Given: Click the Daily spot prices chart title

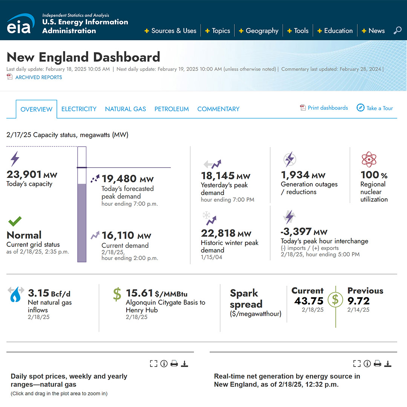Looking at the screenshot, I should pyautogui.click(x=69, y=380).
